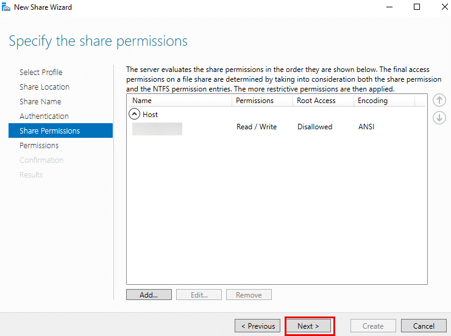Go to Share Location step
The image size is (451, 336).
coord(44,87)
